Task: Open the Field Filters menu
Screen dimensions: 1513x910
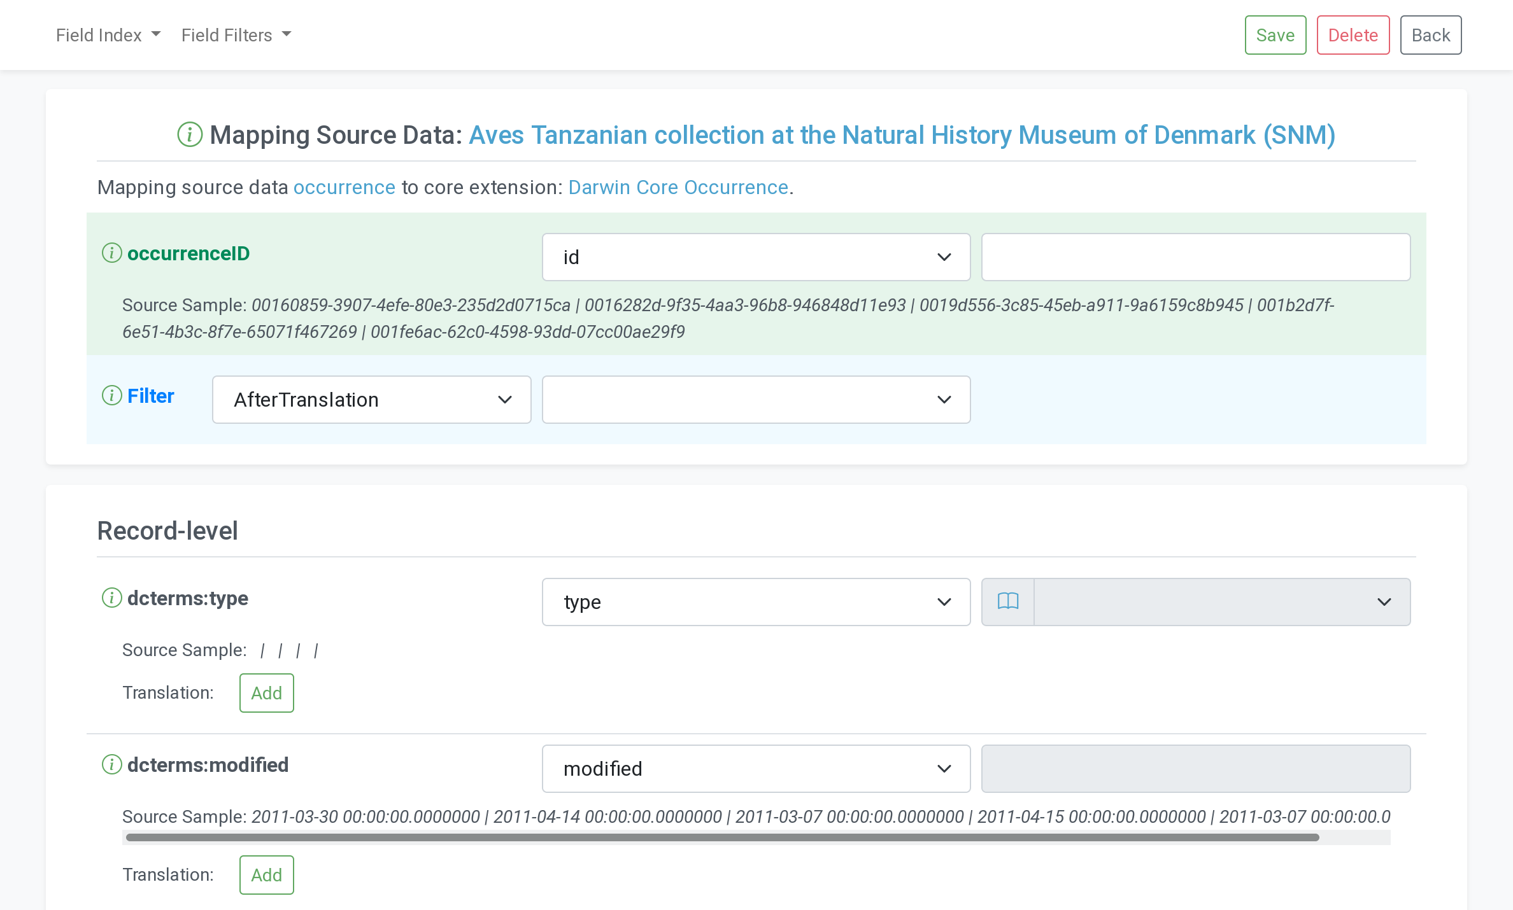Action: pyautogui.click(x=236, y=35)
